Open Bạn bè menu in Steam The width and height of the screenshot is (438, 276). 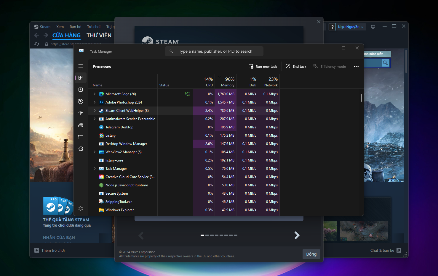tap(76, 27)
